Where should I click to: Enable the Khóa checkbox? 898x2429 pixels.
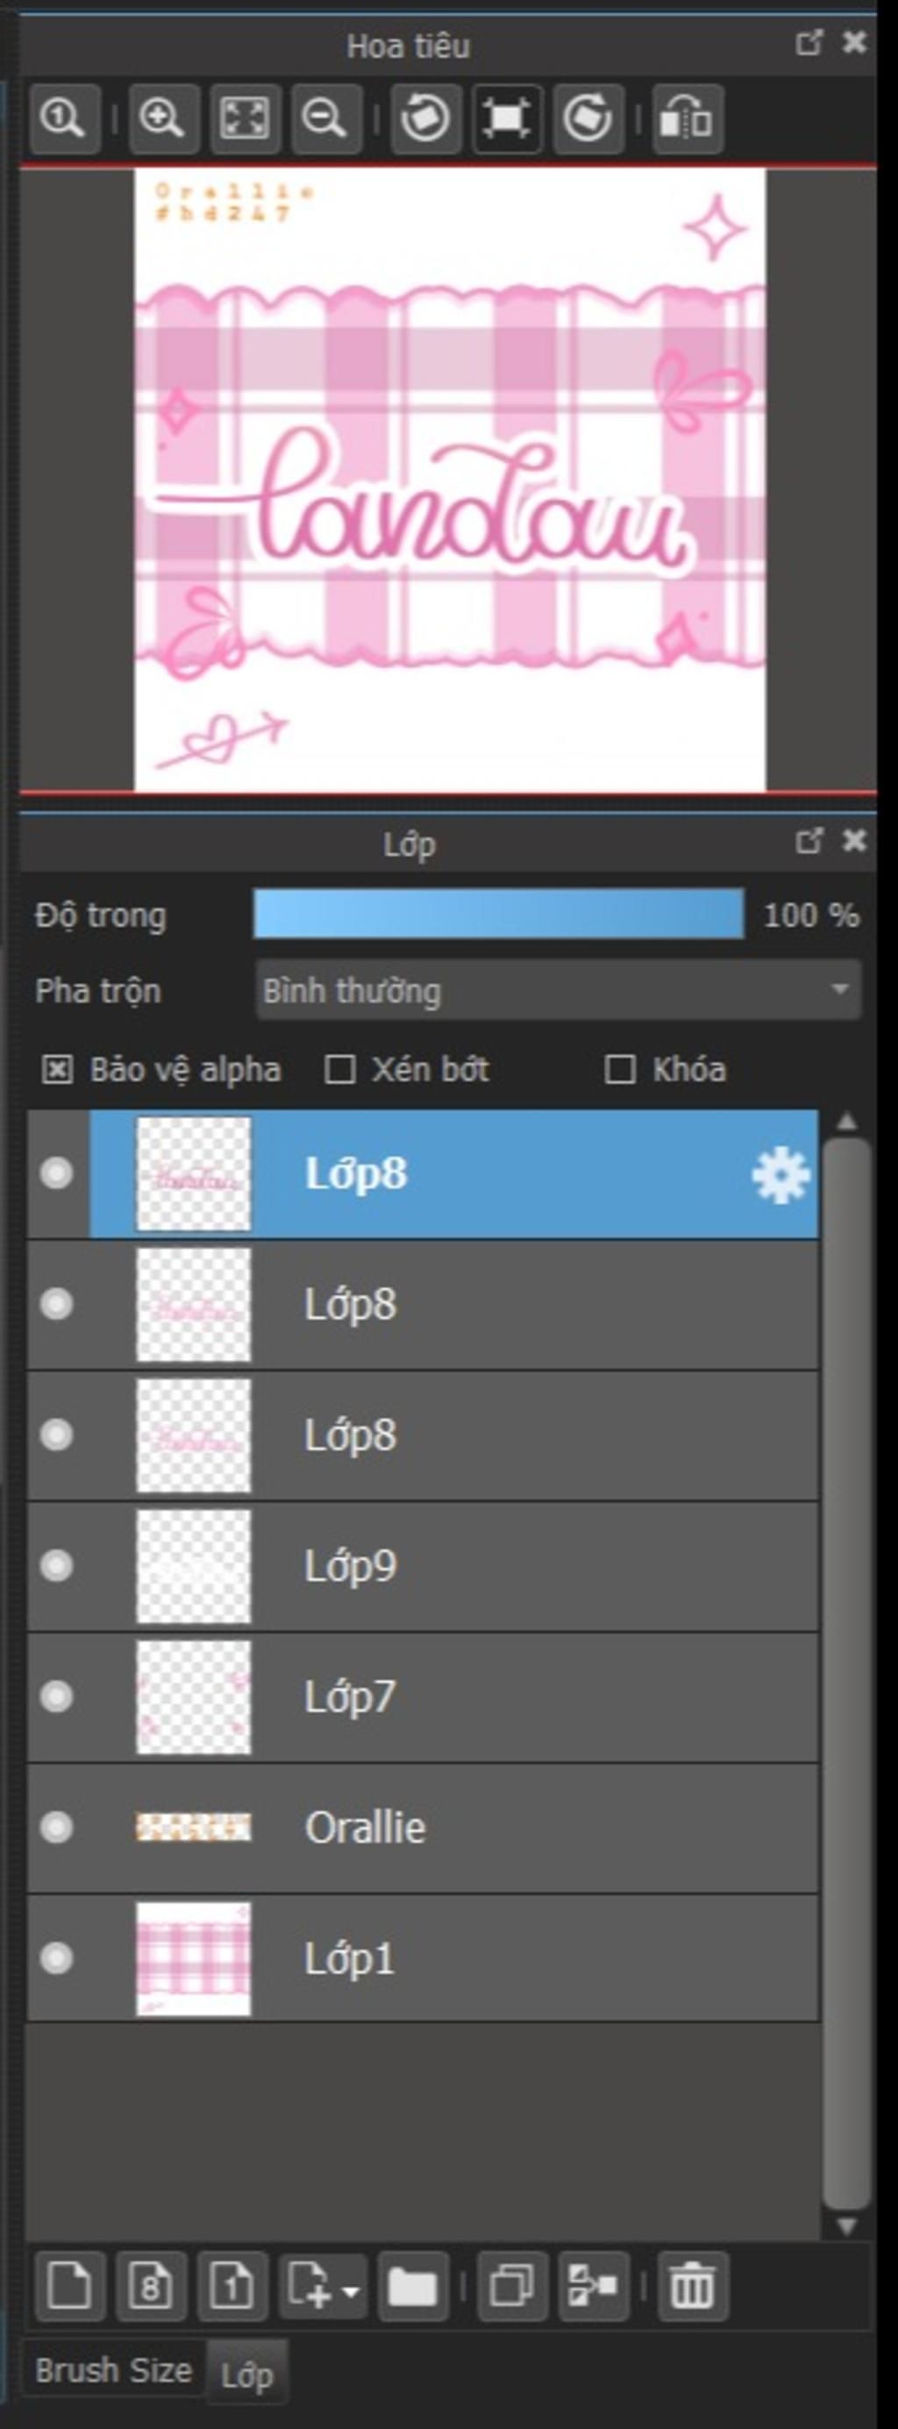pyautogui.click(x=620, y=1069)
